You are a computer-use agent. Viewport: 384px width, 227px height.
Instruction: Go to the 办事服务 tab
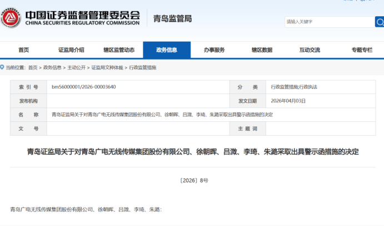pyautogui.click(x=214, y=50)
